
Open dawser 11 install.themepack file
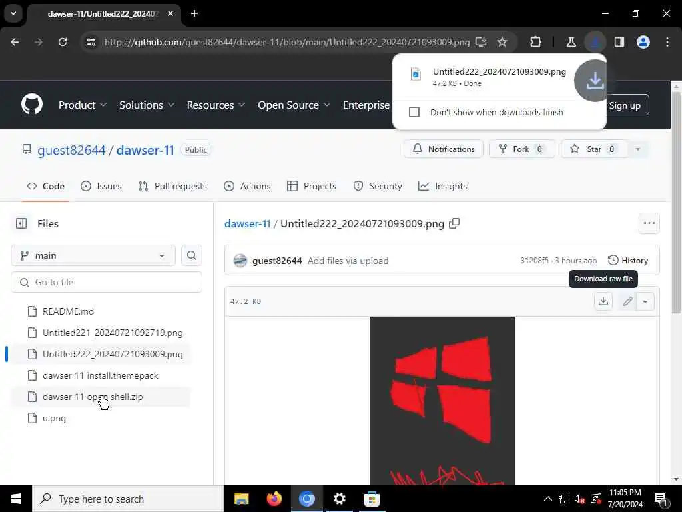tap(101, 375)
